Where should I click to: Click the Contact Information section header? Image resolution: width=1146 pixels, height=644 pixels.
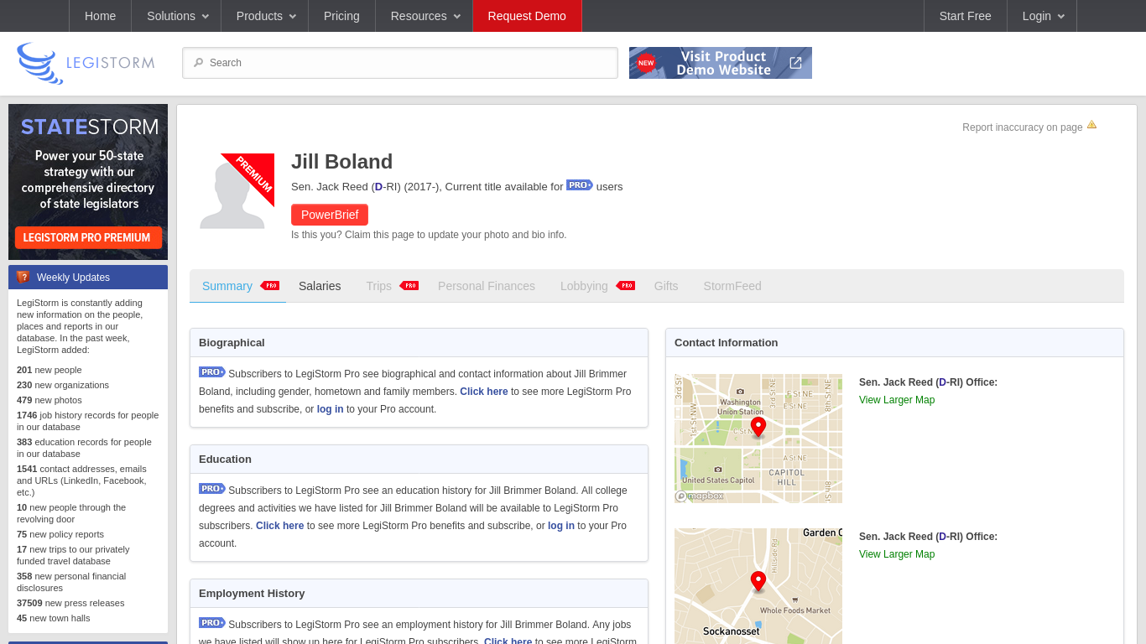click(x=894, y=343)
